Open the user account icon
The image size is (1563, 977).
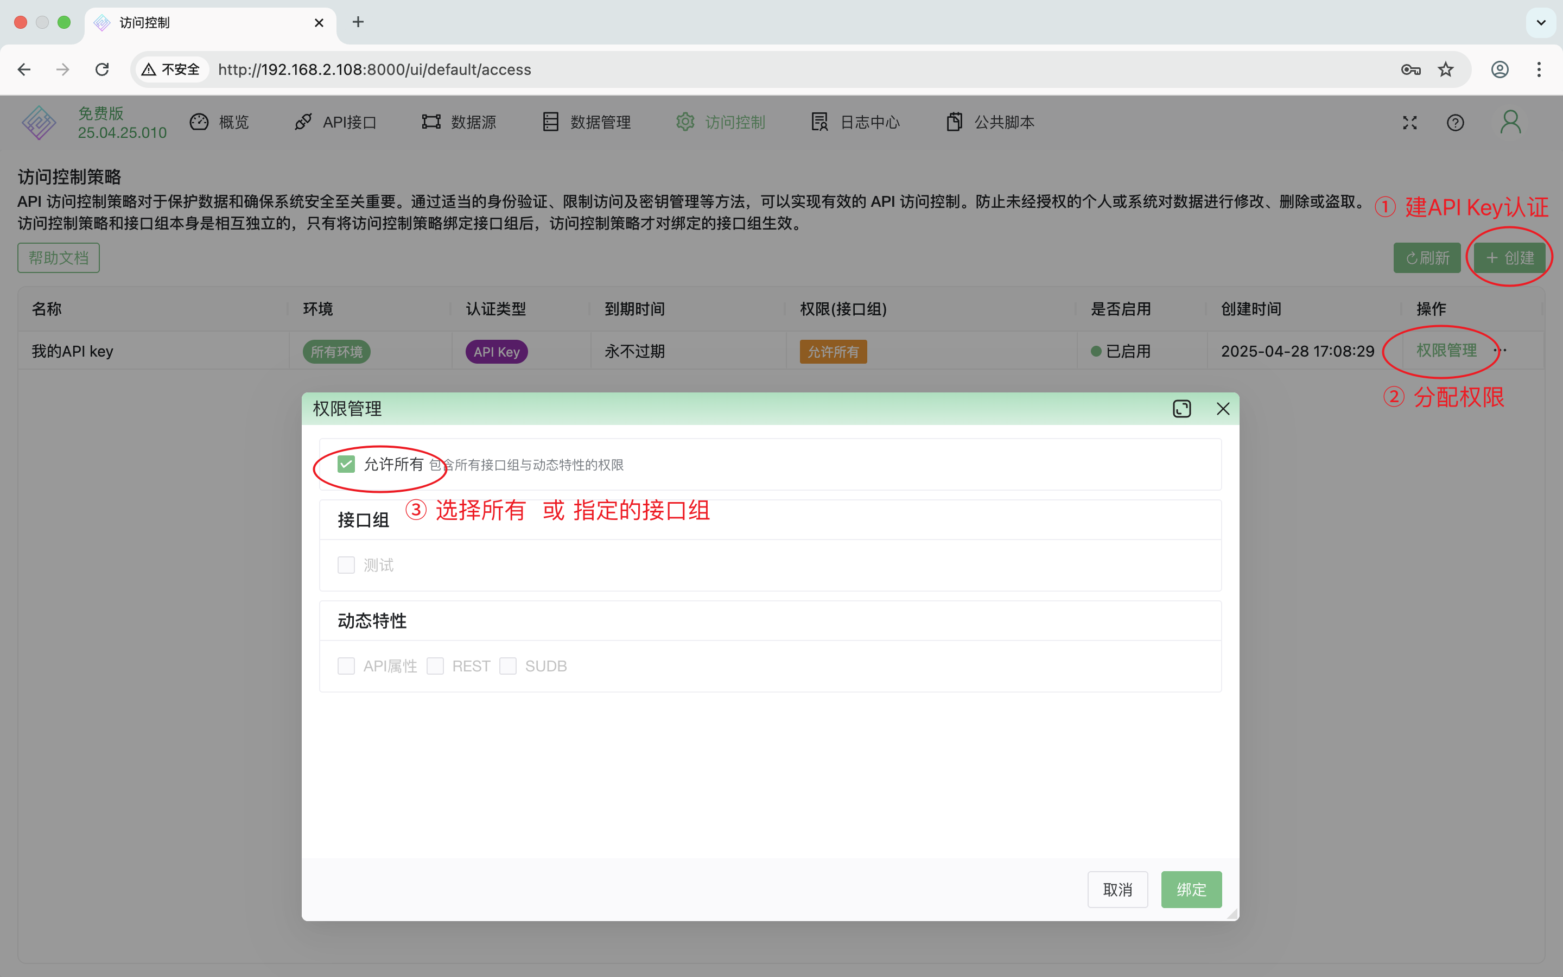click(x=1511, y=122)
